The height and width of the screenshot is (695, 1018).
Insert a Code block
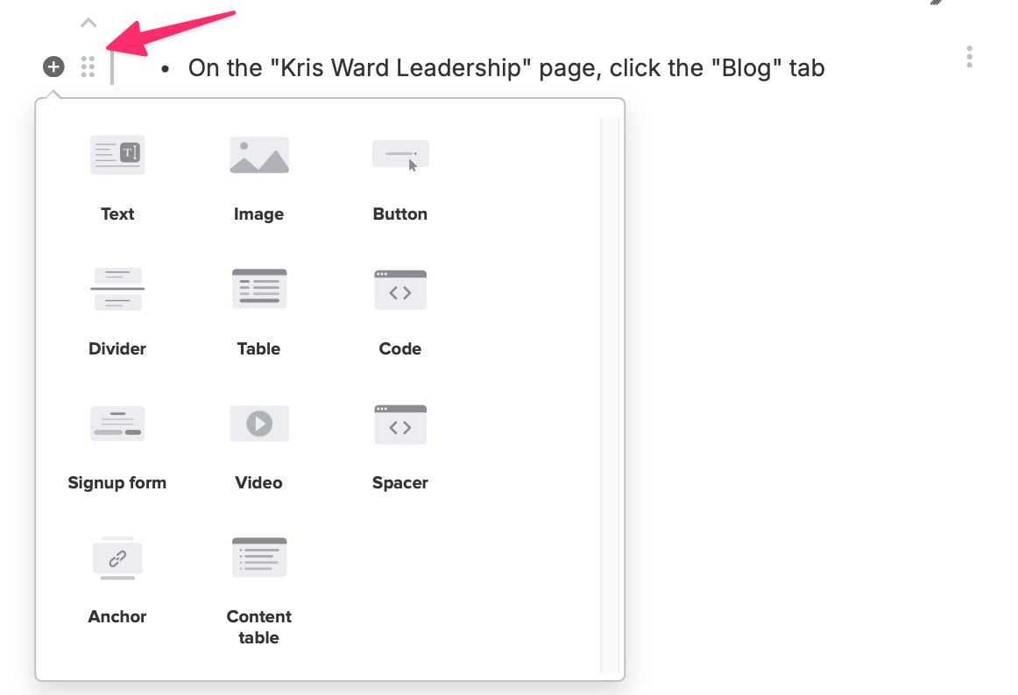pyautogui.click(x=400, y=310)
